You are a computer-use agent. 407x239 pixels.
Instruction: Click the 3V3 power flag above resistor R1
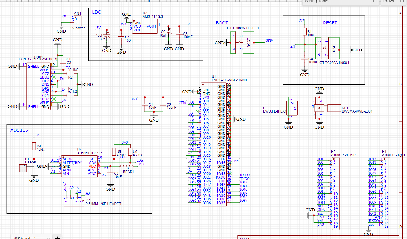tap(301, 21)
